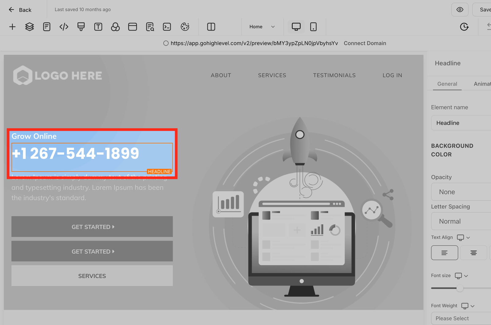The width and height of the screenshot is (491, 325).
Task: Click the plus icon to add element
Action: click(x=12, y=27)
